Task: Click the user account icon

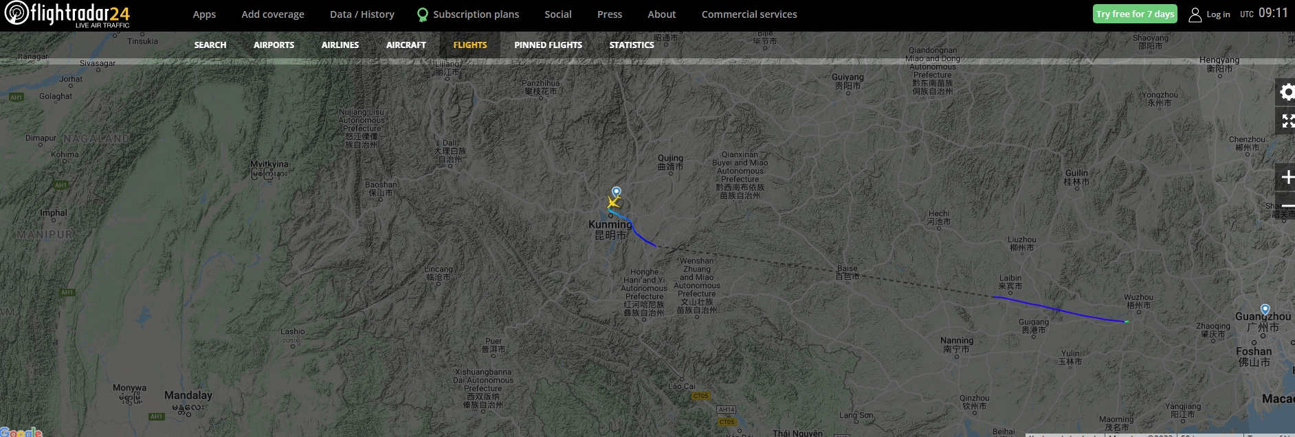Action: [1195, 14]
